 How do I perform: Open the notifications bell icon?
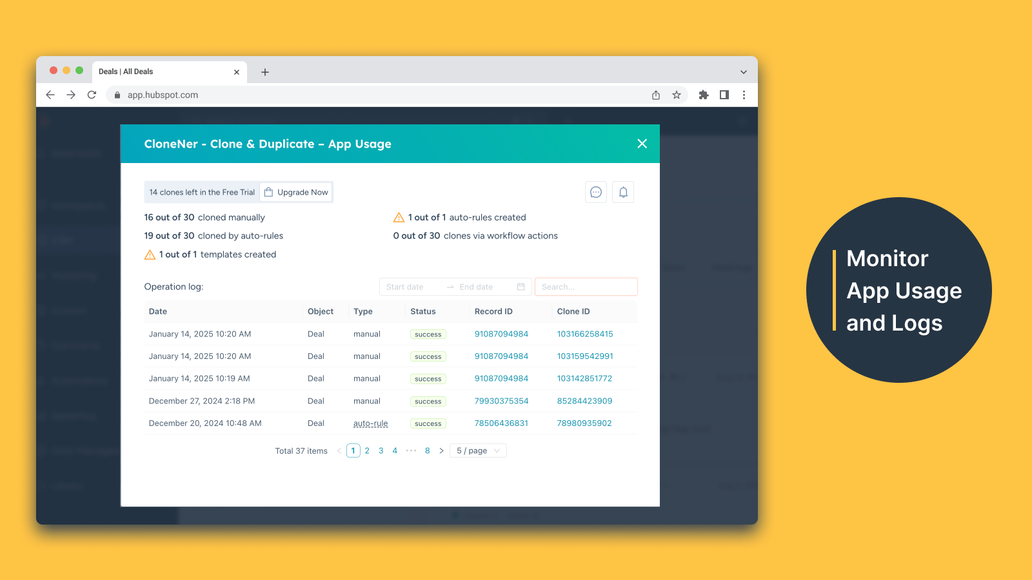(623, 192)
